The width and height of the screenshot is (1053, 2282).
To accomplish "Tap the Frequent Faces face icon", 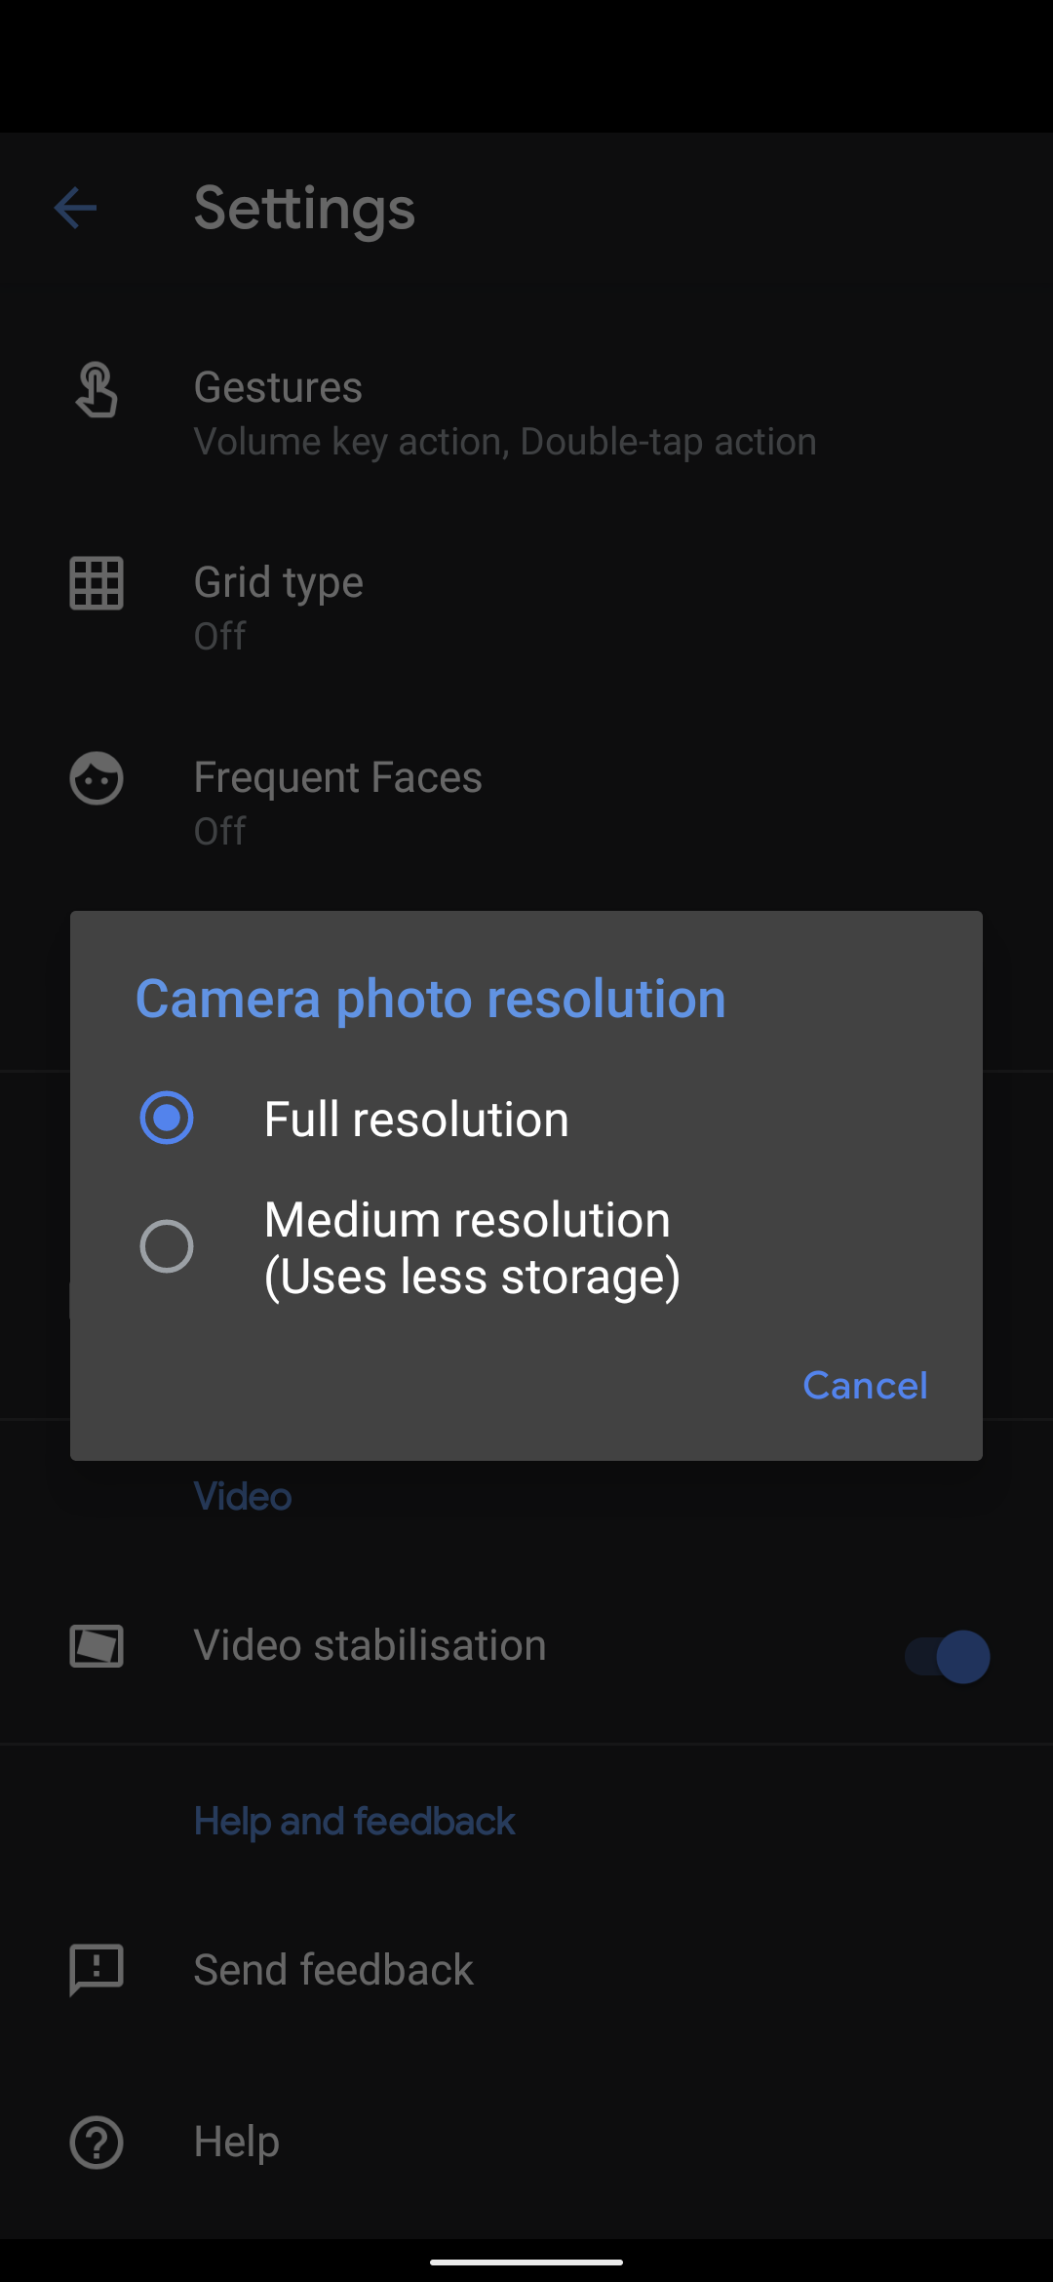I will [97, 778].
